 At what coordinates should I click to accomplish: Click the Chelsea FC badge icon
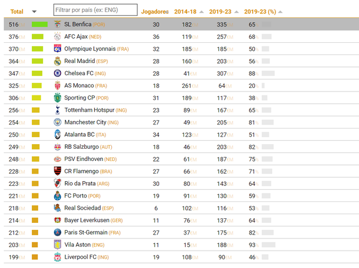[x=57, y=73]
